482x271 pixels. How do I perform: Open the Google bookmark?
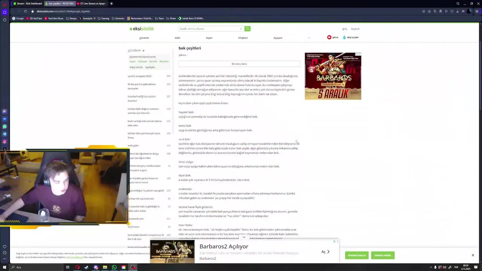point(18,18)
